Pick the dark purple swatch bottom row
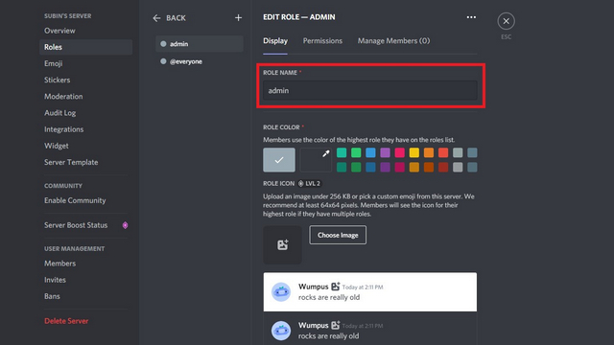 [385, 167]
